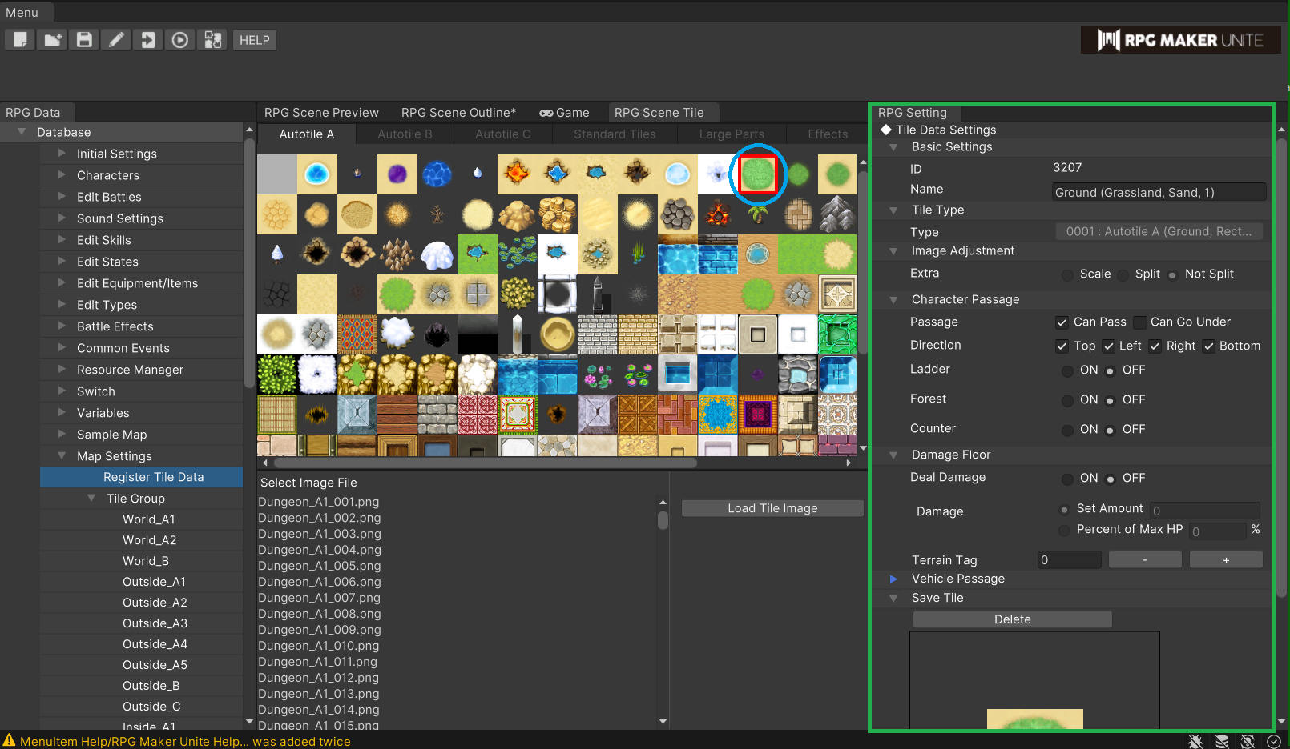Click the new project page icon
Screen dimensions: 1290x749
click(x=20, y=40)
